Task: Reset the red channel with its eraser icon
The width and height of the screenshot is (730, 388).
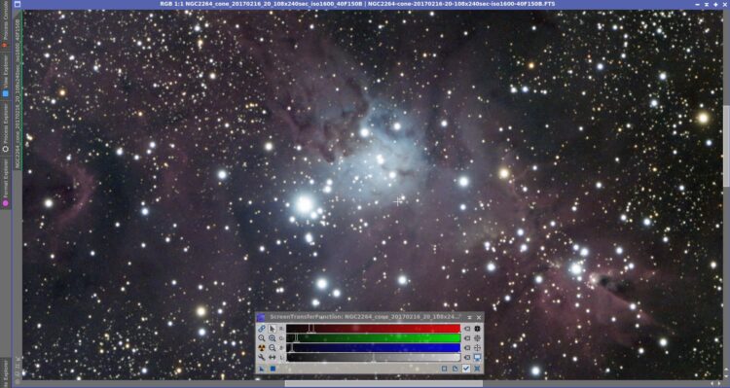Action: pyautogui.click(x=467, y=329)
